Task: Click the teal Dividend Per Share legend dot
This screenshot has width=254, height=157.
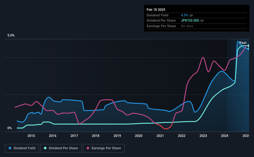Action: (45, 148)
